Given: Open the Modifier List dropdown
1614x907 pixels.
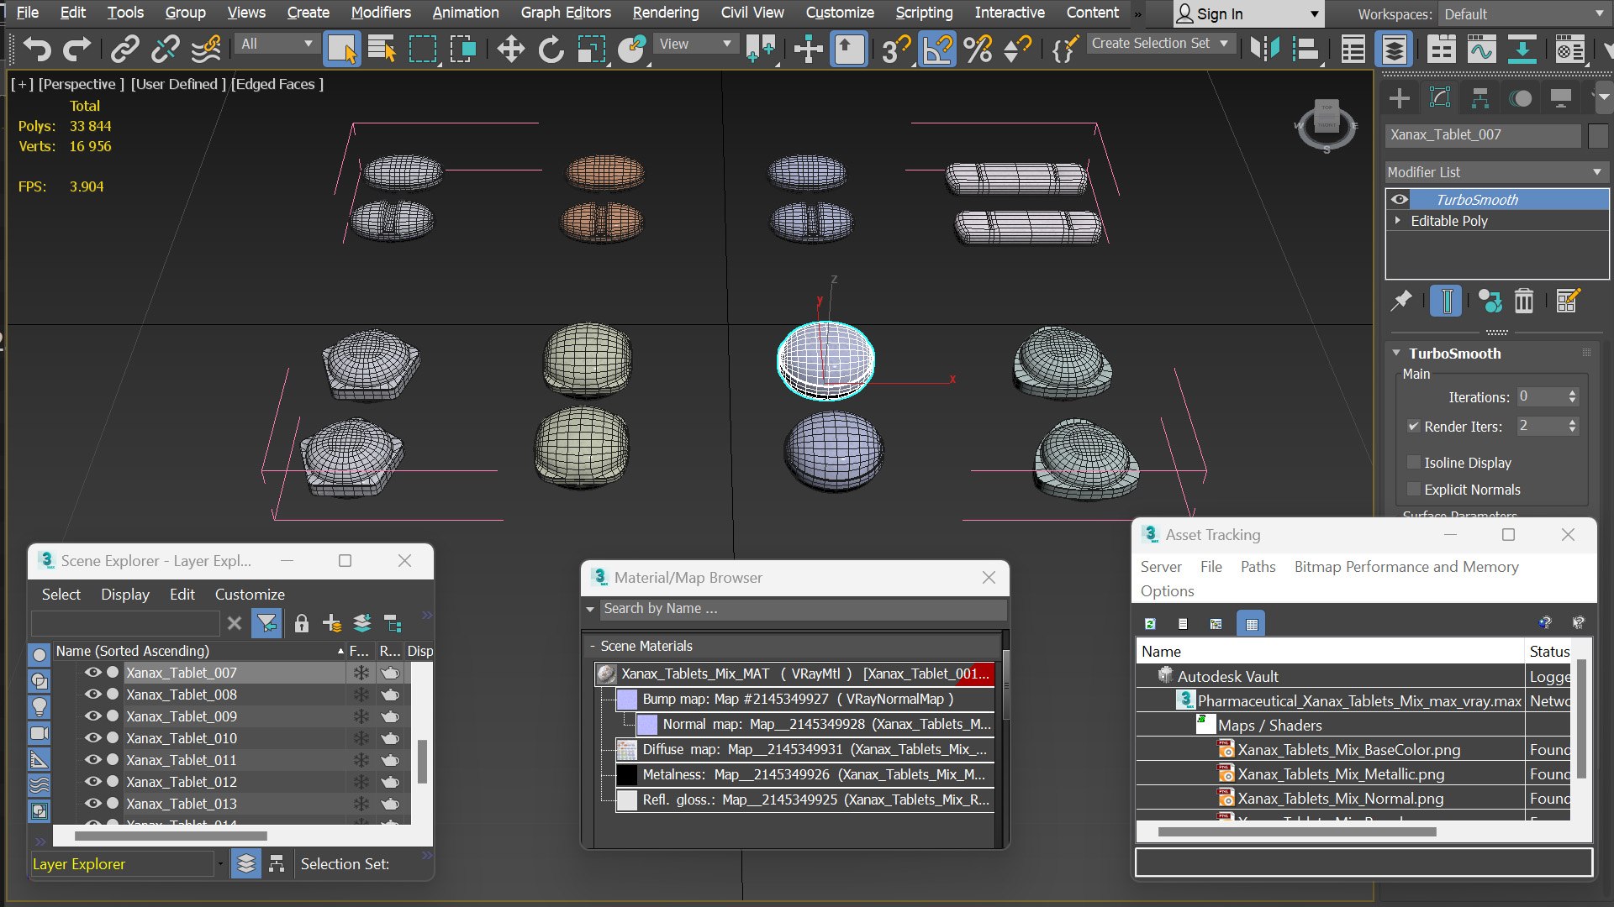Looking at the screenshot, I should coord(1495,172).
